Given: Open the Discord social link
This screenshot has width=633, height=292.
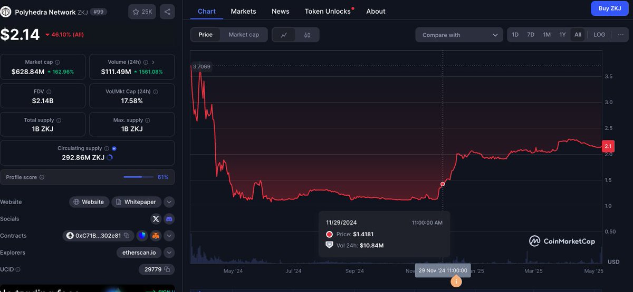Looking at the screenshot, I should (x=169, y=219).
